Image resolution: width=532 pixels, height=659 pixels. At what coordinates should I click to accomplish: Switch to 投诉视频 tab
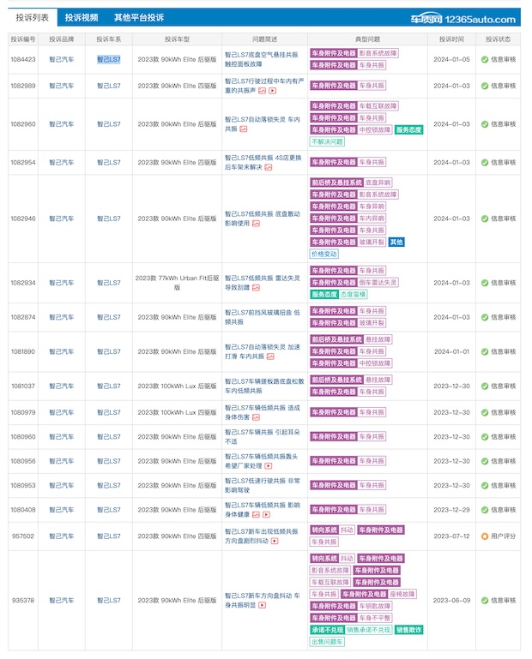[82, 18]
